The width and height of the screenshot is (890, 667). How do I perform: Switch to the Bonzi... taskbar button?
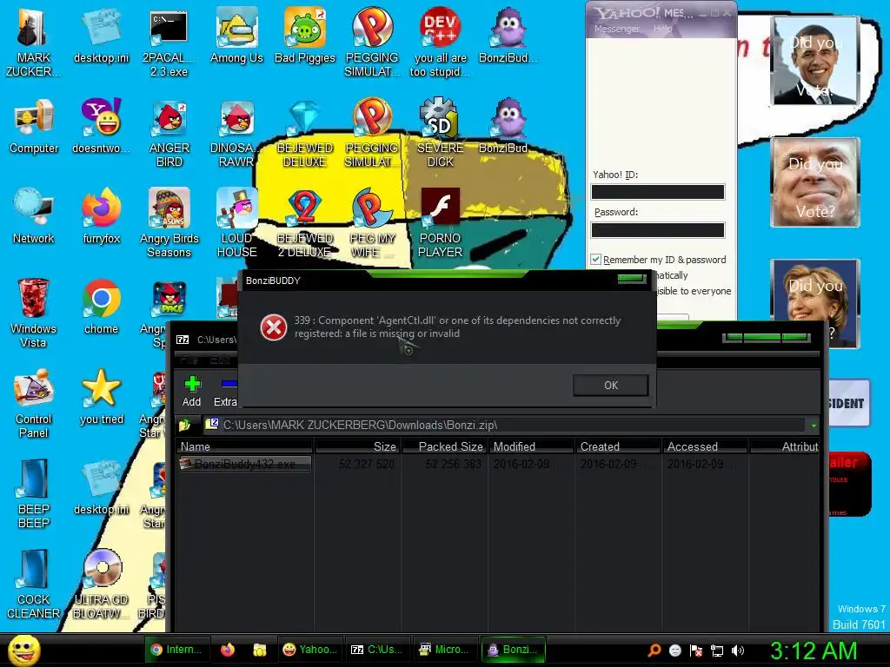tap(513, 650)
